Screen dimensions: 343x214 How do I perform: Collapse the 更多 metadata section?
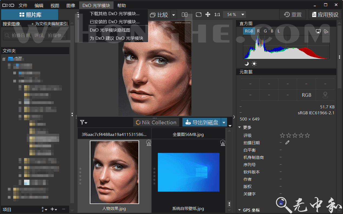pos(240,127)
